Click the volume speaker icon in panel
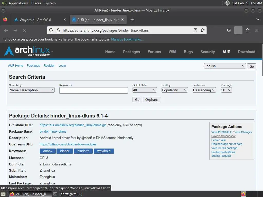263x197 pixels. 227,3
